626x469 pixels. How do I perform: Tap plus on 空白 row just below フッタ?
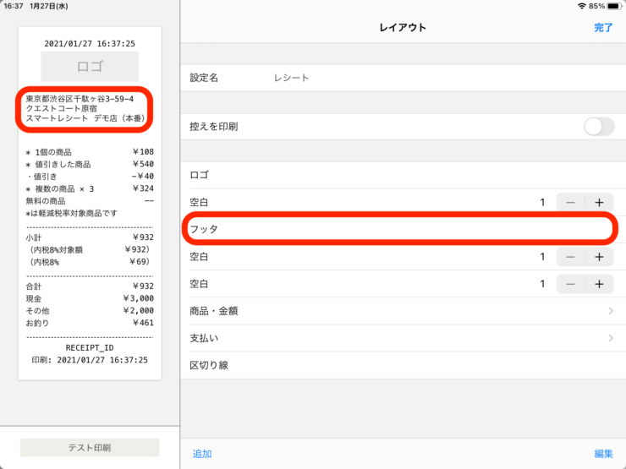[x=599, y=257]
